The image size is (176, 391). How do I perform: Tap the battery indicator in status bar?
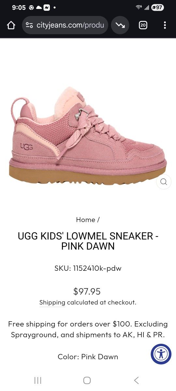point(157,7)
